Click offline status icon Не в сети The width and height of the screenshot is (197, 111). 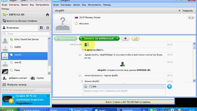click(76, 23)
